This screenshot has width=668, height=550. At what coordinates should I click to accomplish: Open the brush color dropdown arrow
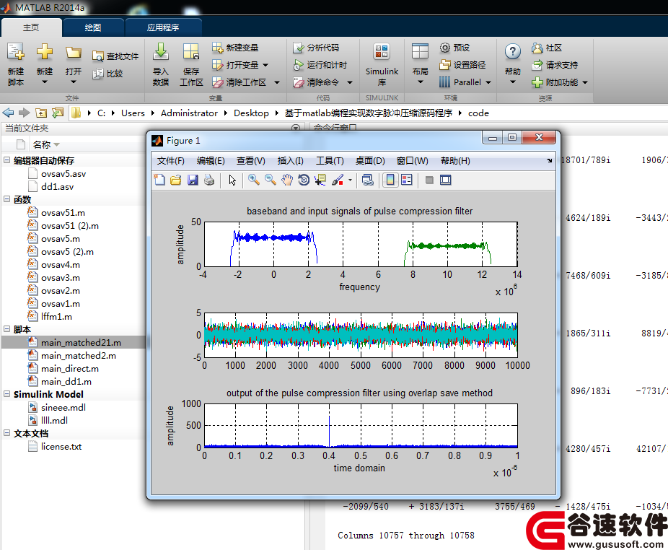[x=350, y=180]
